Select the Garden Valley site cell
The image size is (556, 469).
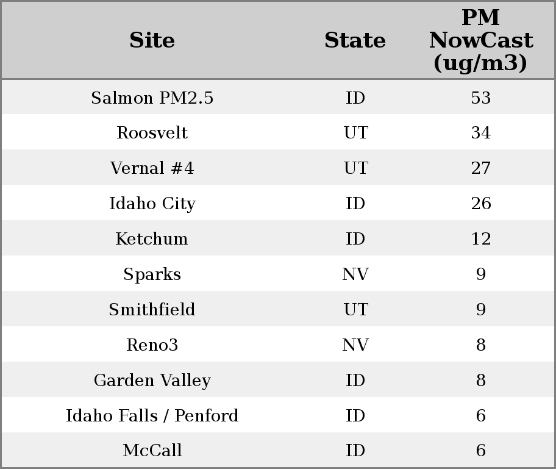(x=152, y=381)
